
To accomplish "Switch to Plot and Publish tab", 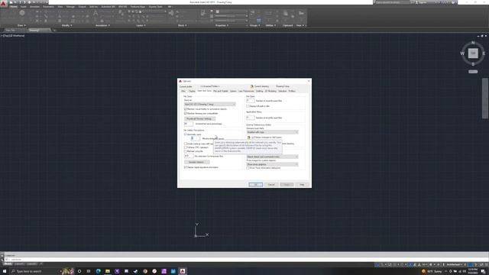I will pos(221,91).
